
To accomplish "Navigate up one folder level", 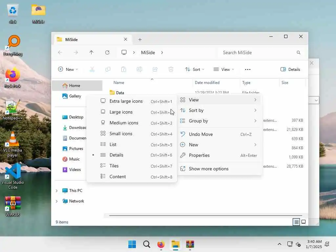I will click(92, 52).
